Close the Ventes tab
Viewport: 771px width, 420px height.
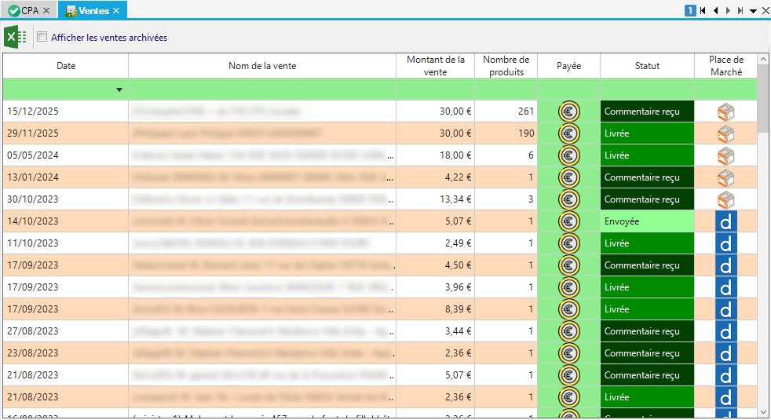pos(116,10)
